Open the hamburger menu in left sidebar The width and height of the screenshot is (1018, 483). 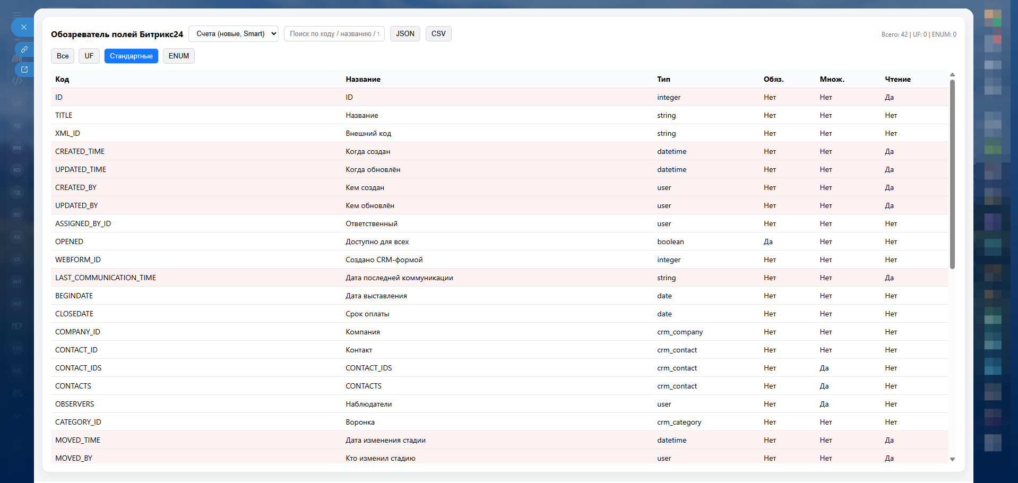click(17, 14)
